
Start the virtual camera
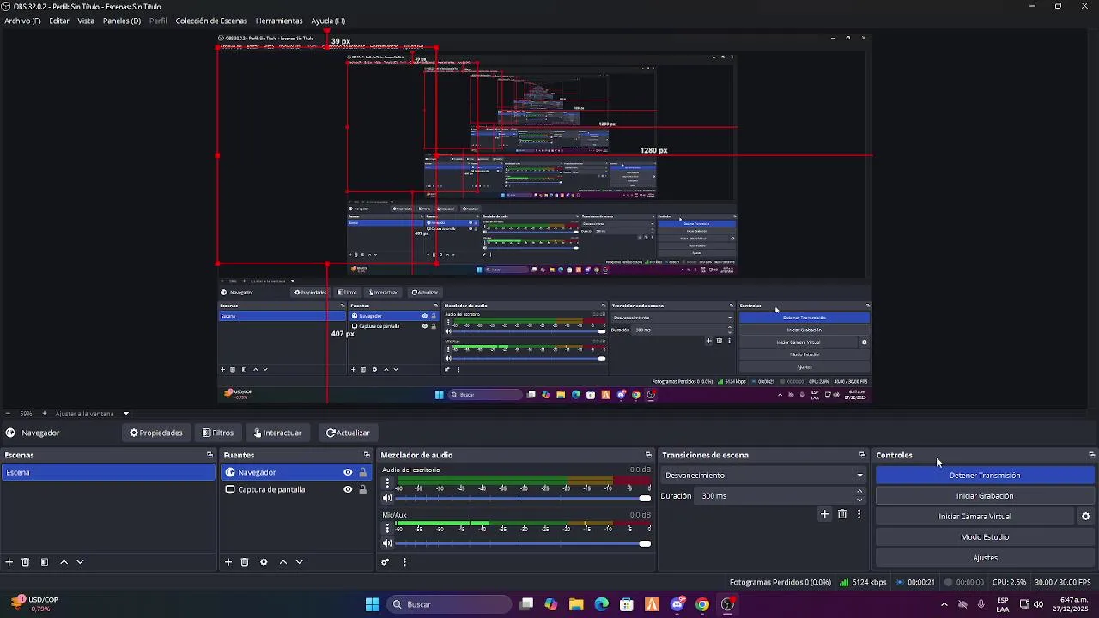(x=975, y=517)
